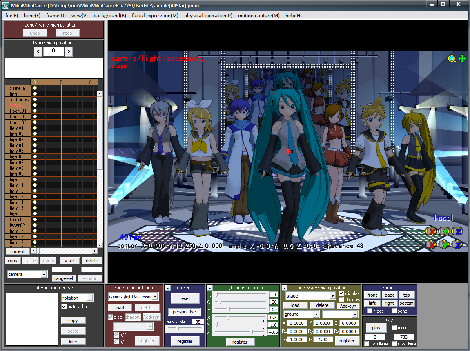
Task: Click the front view button
Action: tap(372, 295)
